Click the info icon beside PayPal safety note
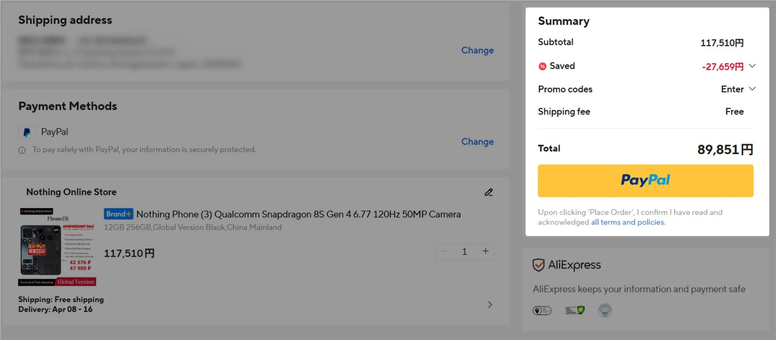Viewport: 776px width, 340px height. click(x=22, y=150)
